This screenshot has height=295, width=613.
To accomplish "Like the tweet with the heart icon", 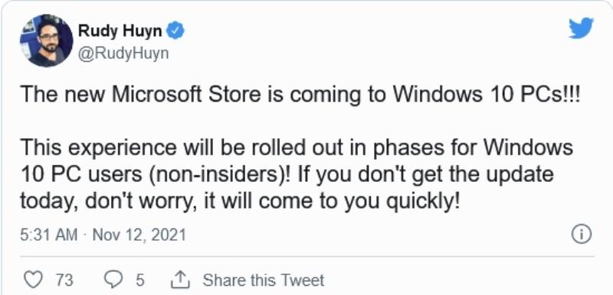I will [x=32, y=280].
